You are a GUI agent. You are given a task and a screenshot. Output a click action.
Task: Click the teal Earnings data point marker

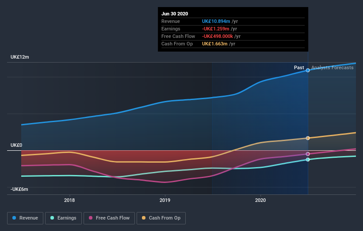pos(308,160)
